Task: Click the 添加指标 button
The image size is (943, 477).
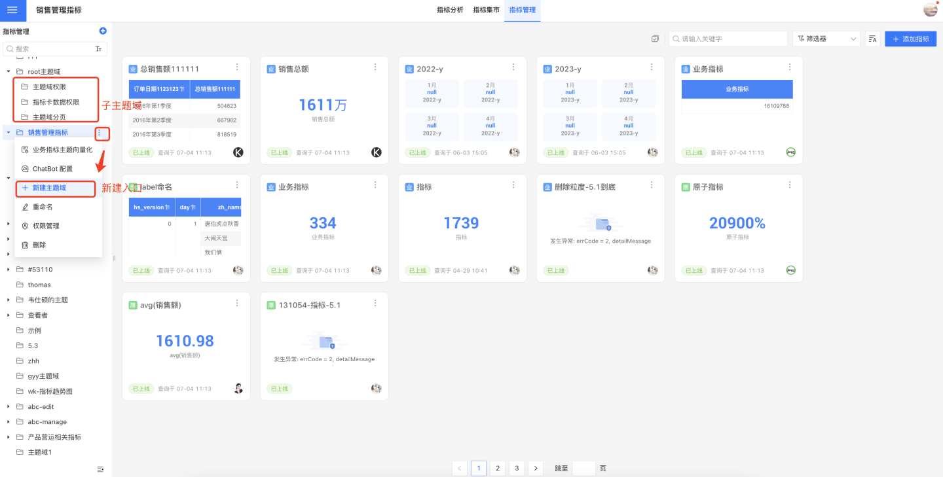Action: (910, 39)
